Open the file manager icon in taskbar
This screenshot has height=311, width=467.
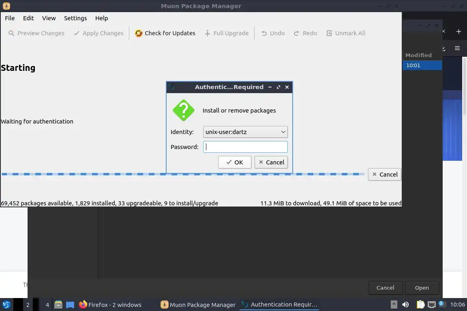click(x=58, y=305)
